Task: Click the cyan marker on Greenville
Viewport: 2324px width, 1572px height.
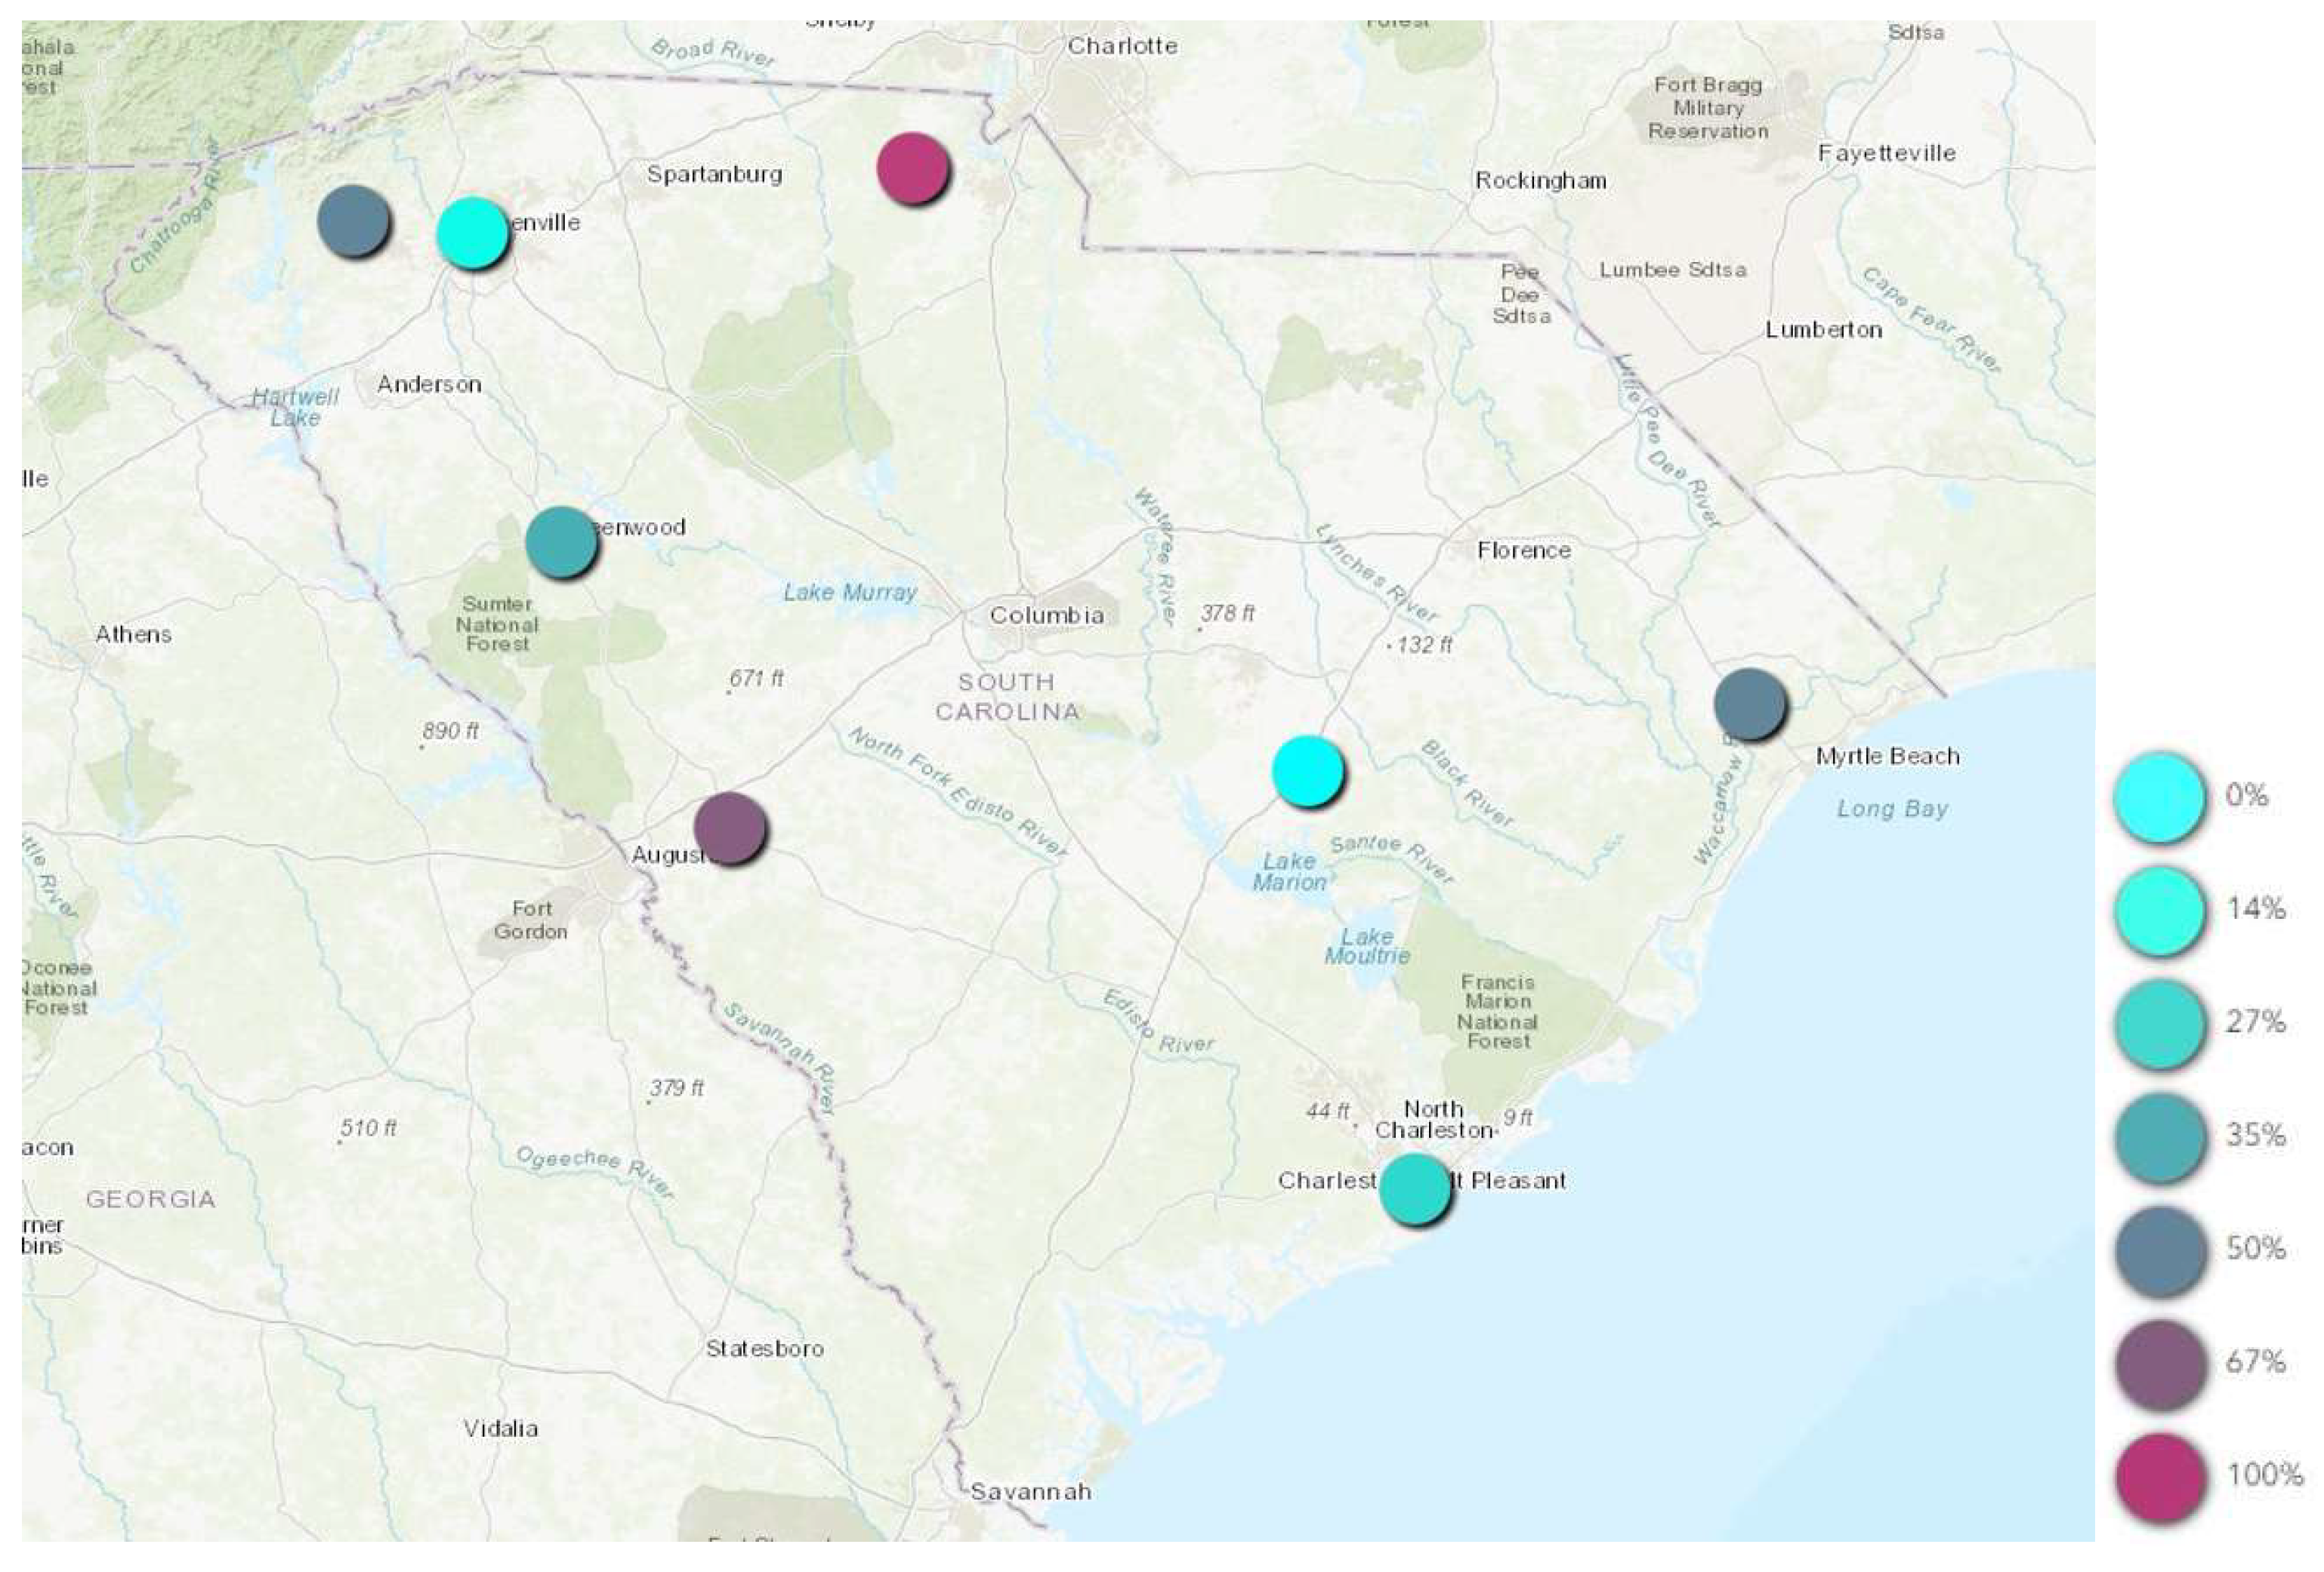Action: [x=472, y=232]
